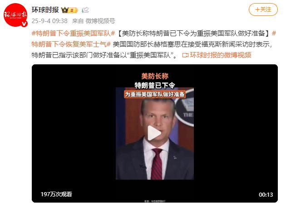The width and height of the screenshot is (286, 203).
Task: Click the verified V badge on avatar
Action: (x=24, y=24)
